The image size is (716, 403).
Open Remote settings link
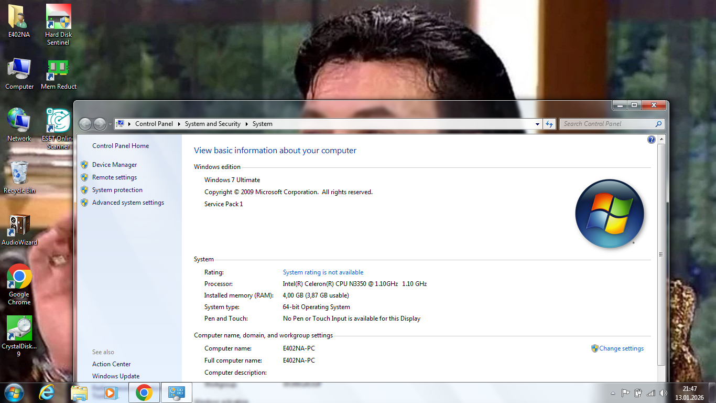(x=114, y=177)
